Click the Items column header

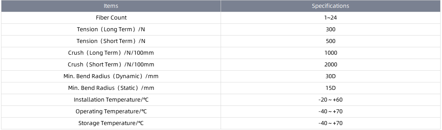111,6
